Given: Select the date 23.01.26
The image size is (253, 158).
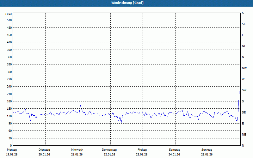Looking at the screenshot, I should click(x=142, y=155).
